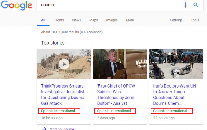This screenshot has width=207, height=130.
Task: Switch to the Flights tab
Action: click(59, 20)
